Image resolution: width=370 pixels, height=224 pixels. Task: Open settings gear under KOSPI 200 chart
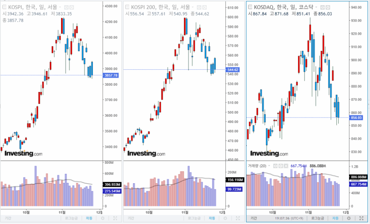(225, 218)
